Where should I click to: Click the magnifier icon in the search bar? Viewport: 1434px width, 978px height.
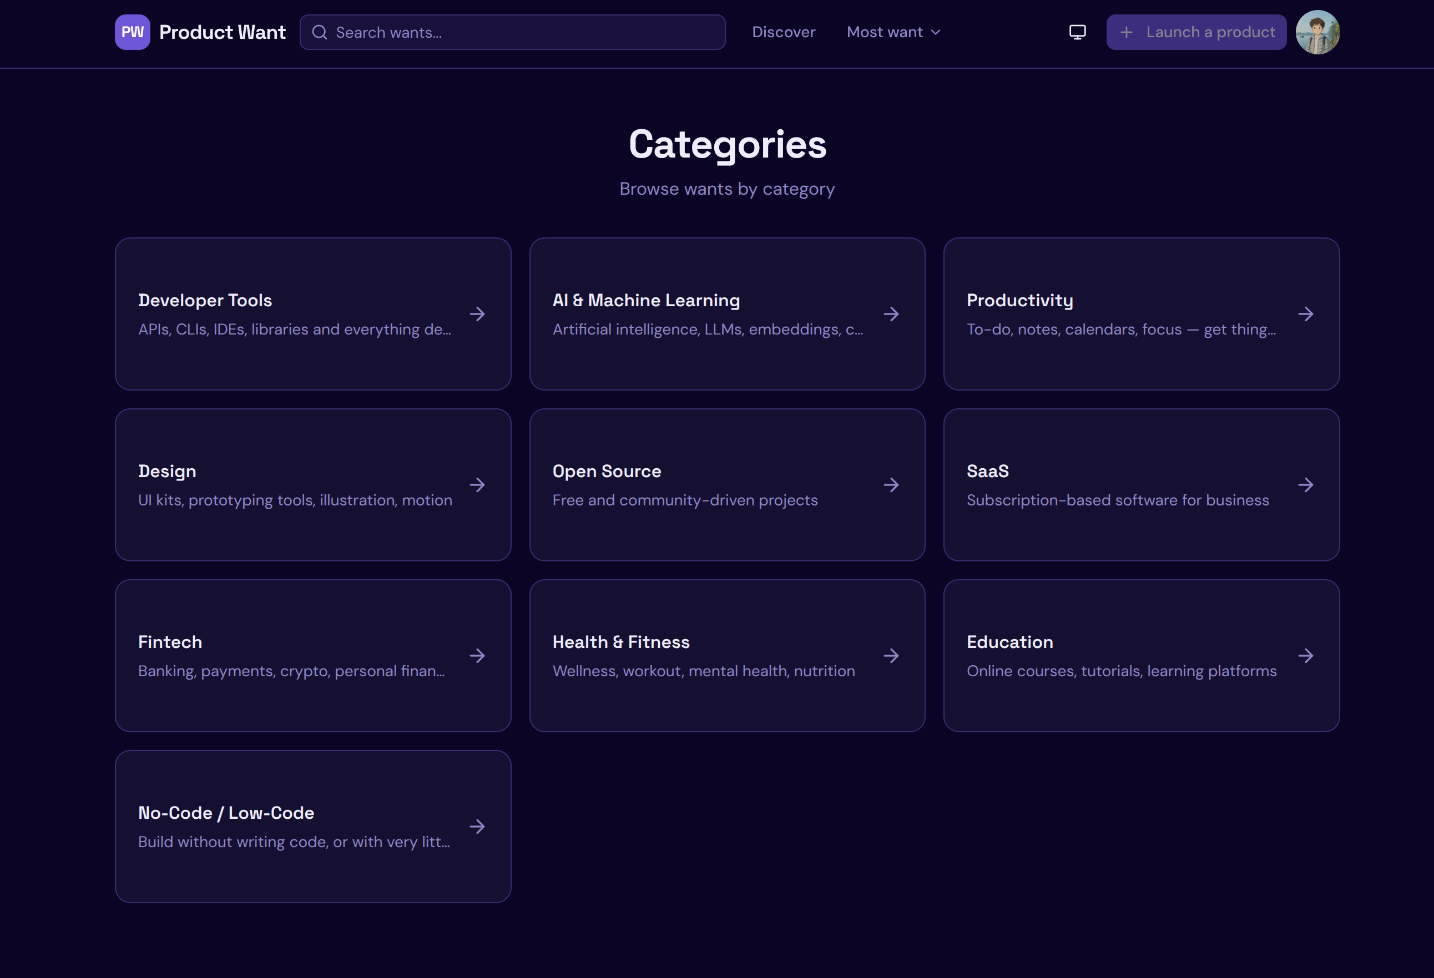[x=320, y=32]
